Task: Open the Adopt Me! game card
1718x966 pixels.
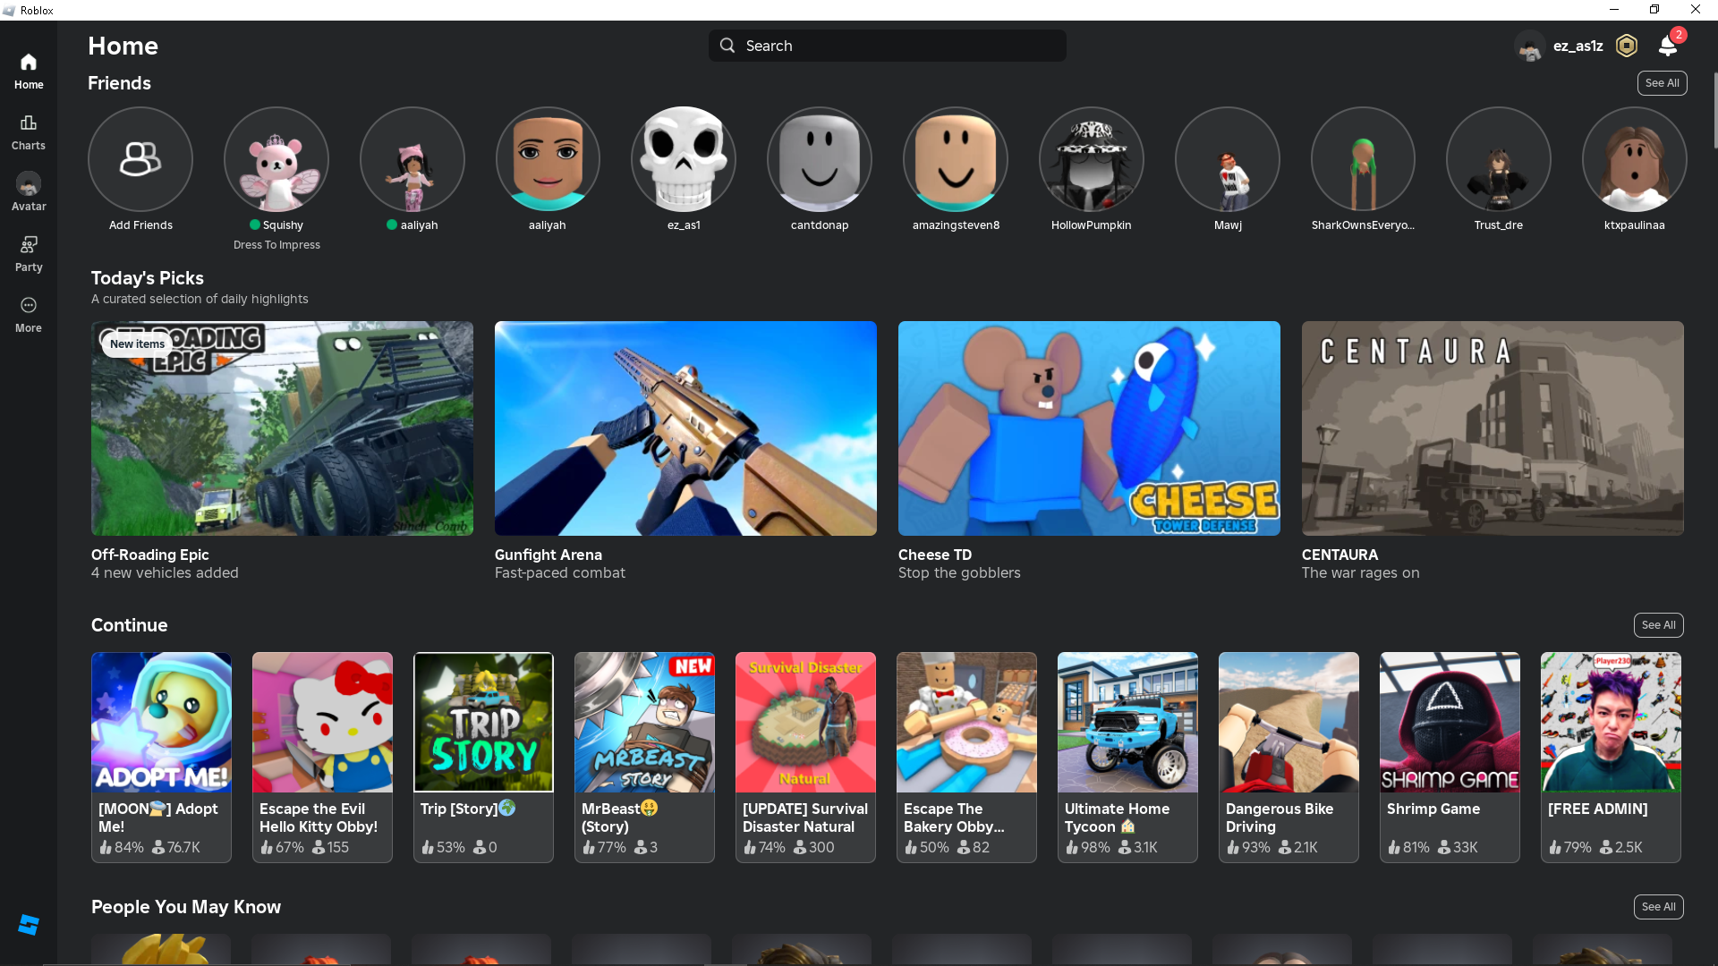Action: click(x=161, y=757)
